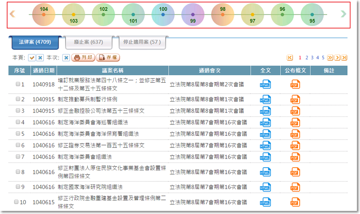Go to first page using pagination icon
This screenshot has width=360, height=214.
(290, 58)
